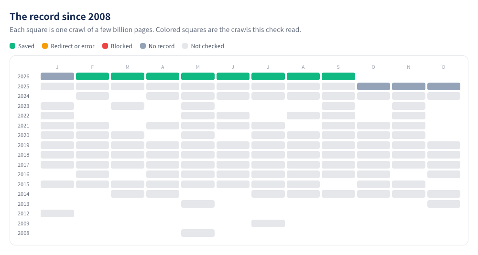478x255 pixels.
Task: Select the 2018 June crawl square
Action: [x=233, y=154]
